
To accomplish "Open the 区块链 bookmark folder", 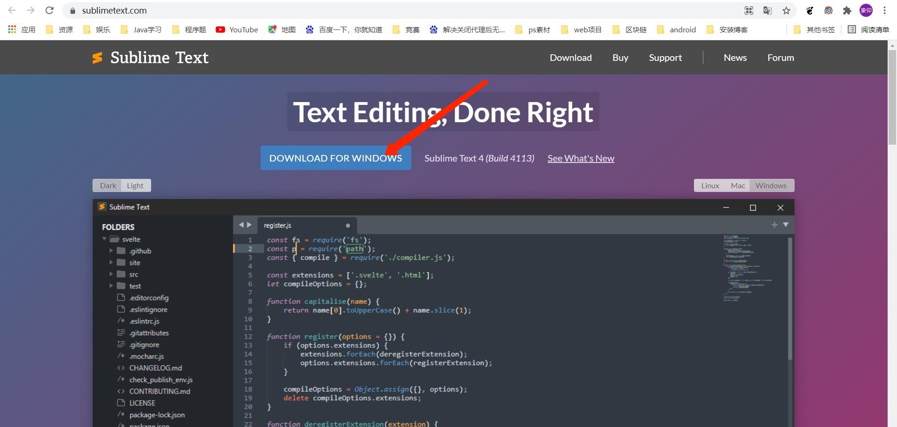I will pos(629,29).
